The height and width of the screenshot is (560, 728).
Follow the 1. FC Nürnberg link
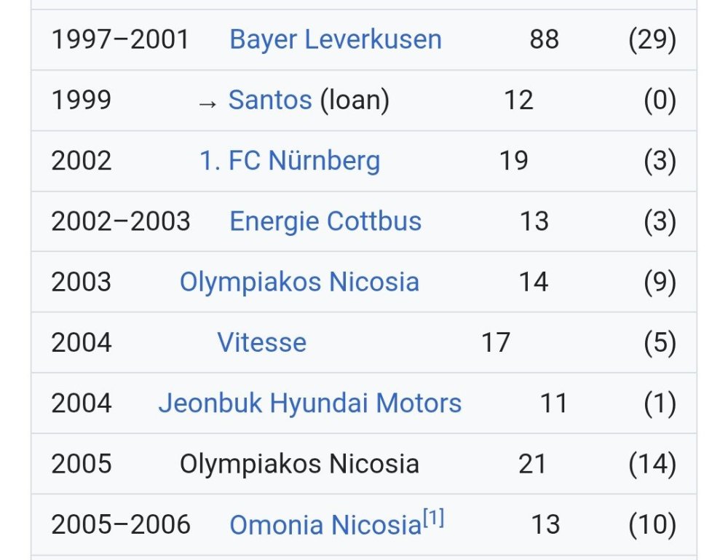pyautogui.click(x=290, y=161)
